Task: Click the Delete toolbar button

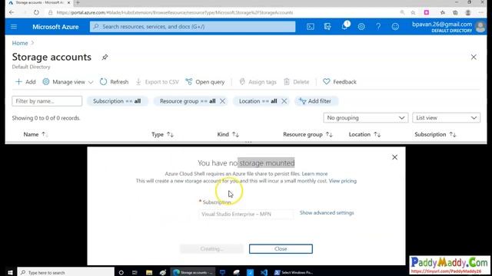Action: click(297, 82)
